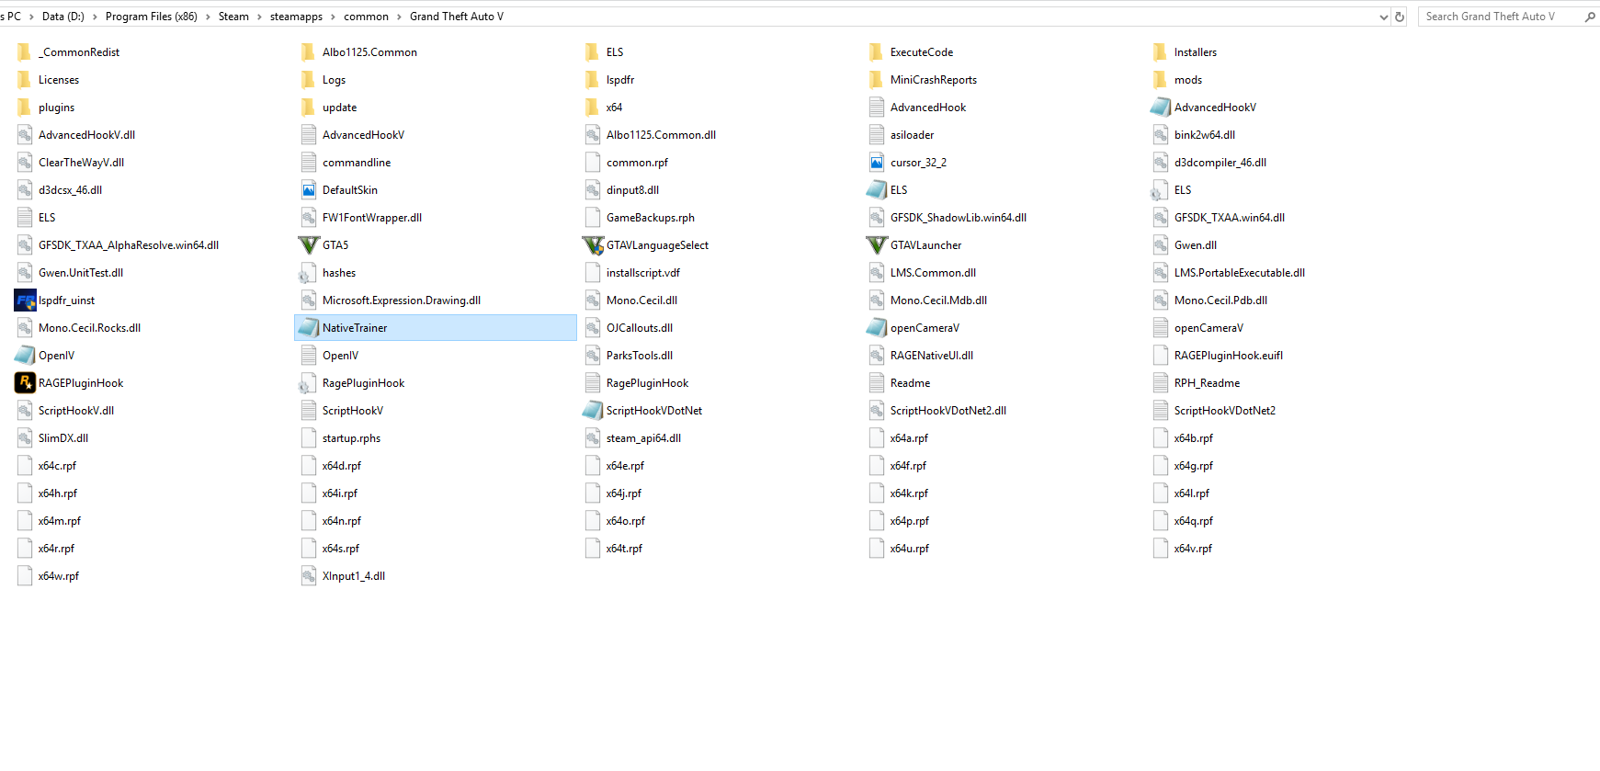Select the cursor_32_2 image file icon
Image resolution: width=1600 pixels, height=771 pixels.
pyautogui.click(x=877, y=163)
